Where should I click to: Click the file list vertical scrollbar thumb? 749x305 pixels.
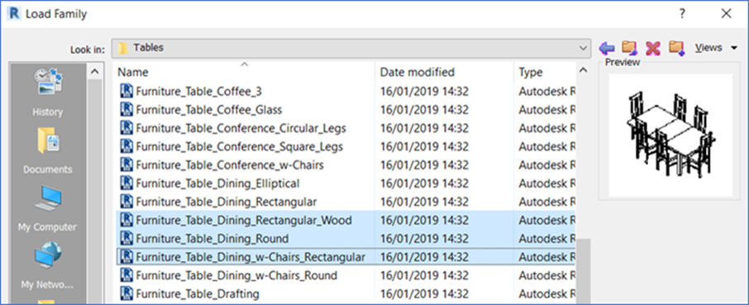tap(584, 270)
